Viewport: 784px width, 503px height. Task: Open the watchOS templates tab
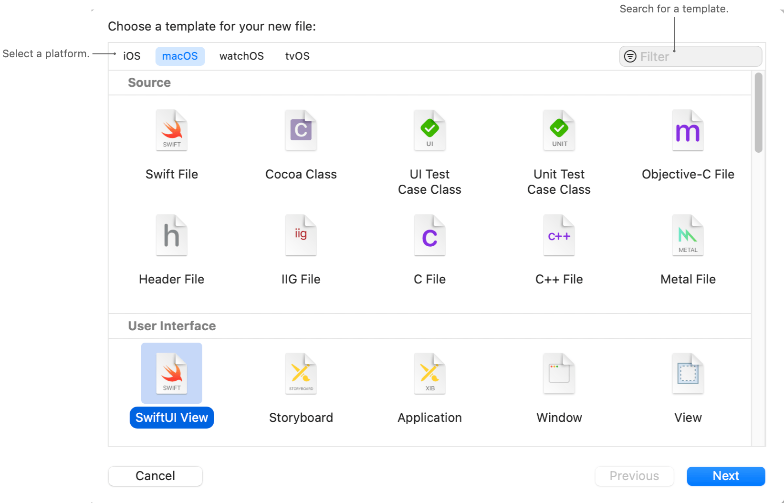tap(241, 56)
